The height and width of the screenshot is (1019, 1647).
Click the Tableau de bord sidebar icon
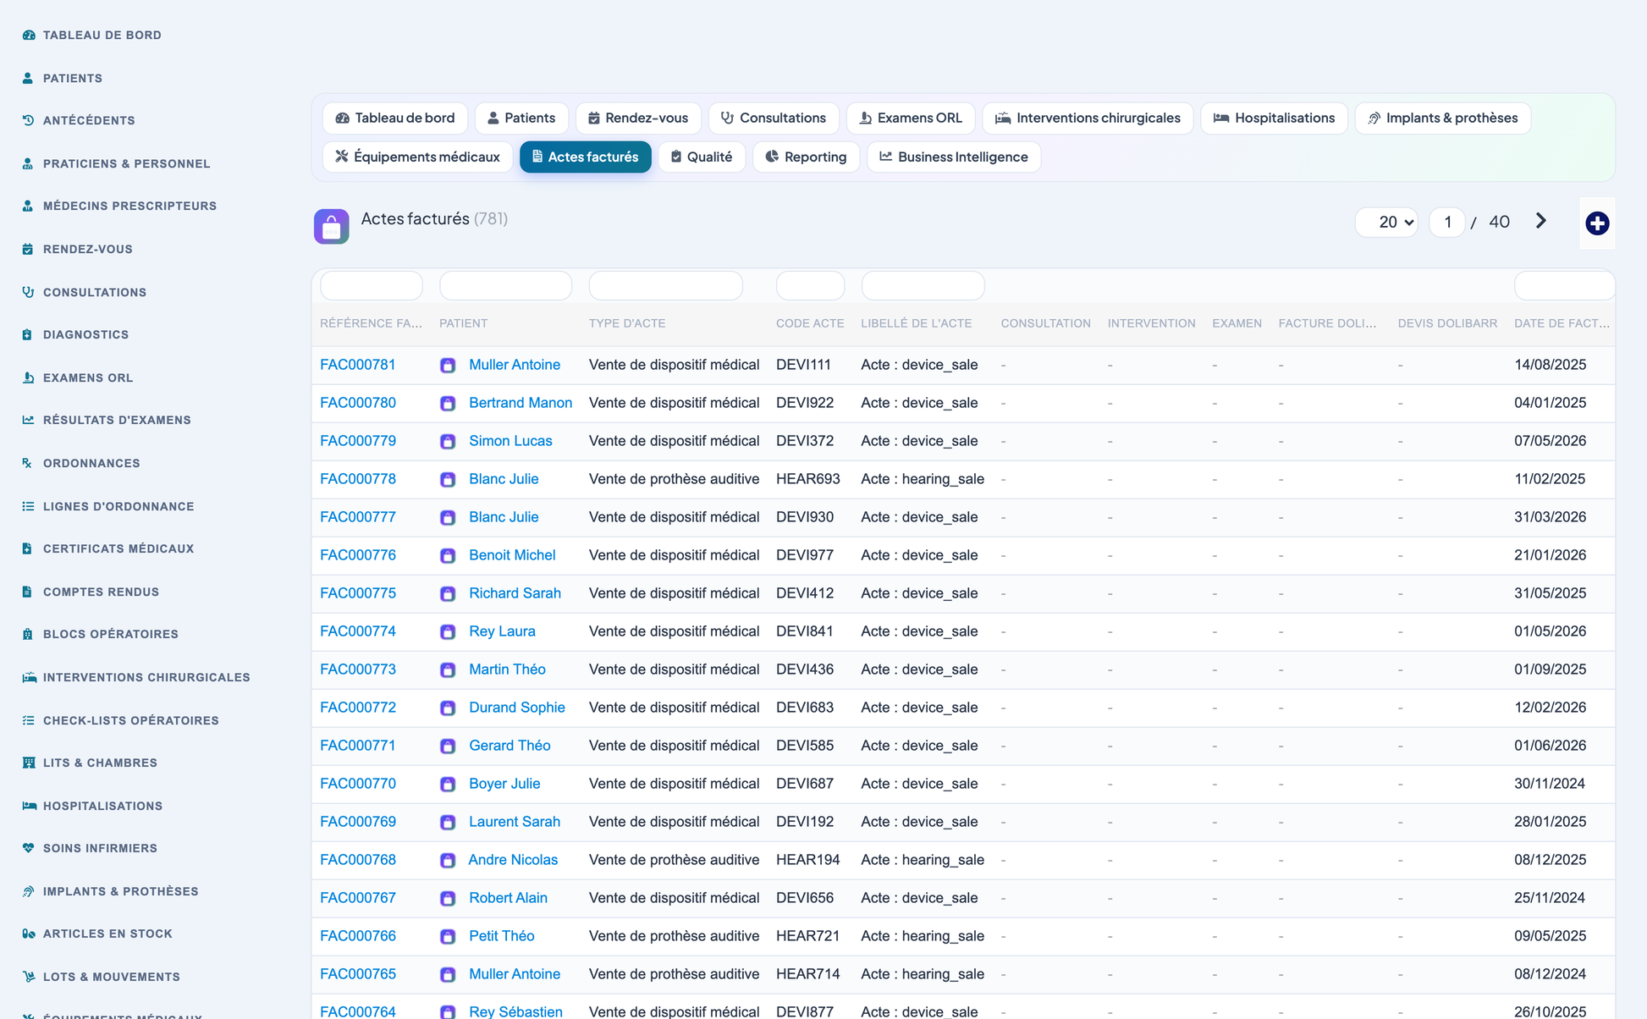coord(29,35)
